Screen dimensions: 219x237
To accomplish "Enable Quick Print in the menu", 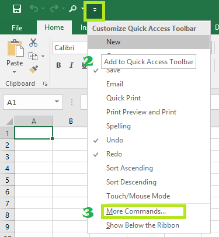I will [x=149, y=98].
